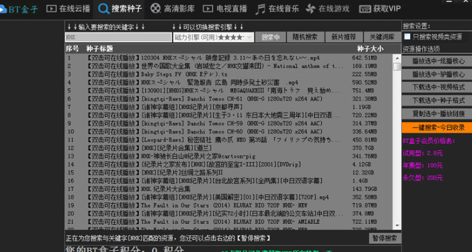Click 播放选中-驴播核心 button
This screenshot has height=252, width=472.
[438, 74]
